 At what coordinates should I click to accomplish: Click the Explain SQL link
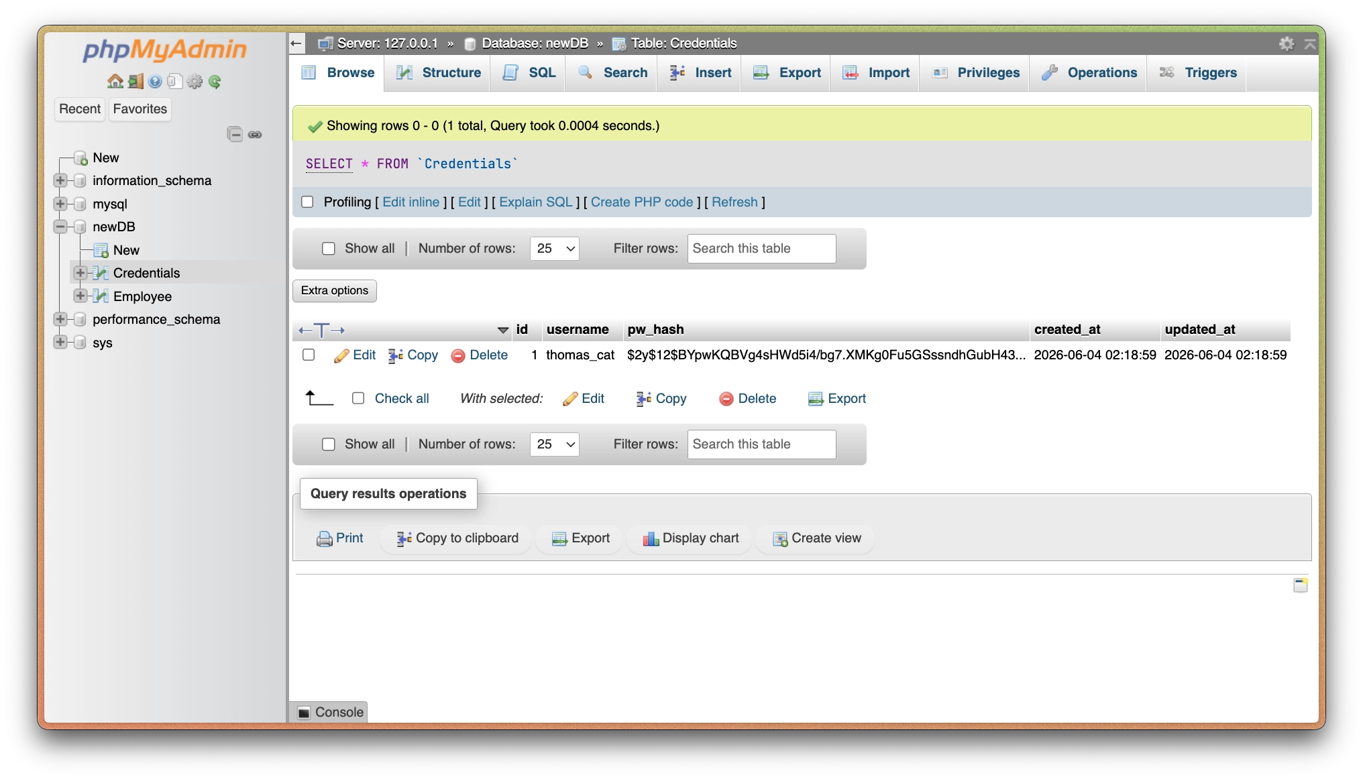coord(536,202)
